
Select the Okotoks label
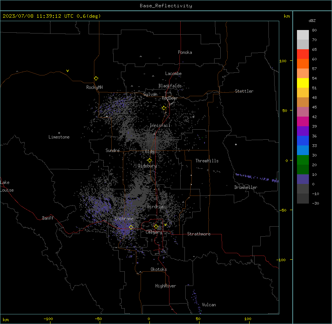(159, 269)
